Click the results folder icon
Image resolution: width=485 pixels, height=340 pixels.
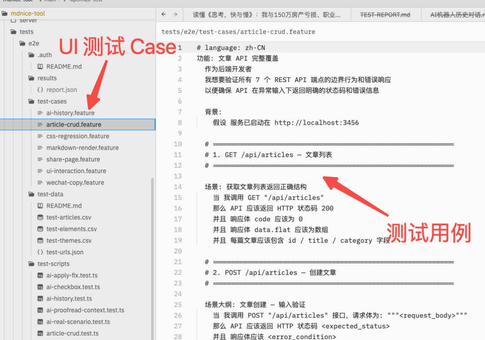click(31, 78)
